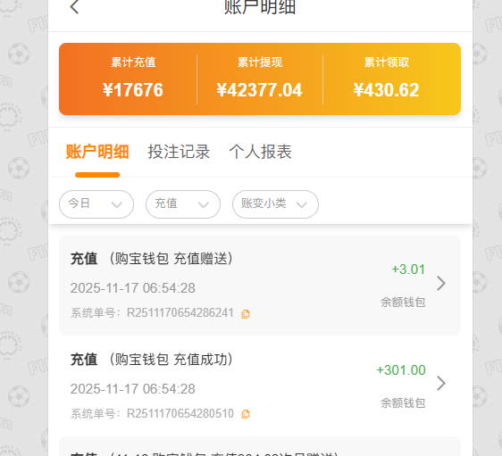Switch to the 账户明细 tab
This screenshot has height=456, width=502.
[x=97, y=152]
